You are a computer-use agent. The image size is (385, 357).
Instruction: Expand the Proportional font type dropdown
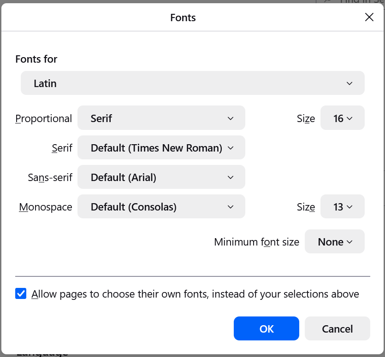[161, 118]
